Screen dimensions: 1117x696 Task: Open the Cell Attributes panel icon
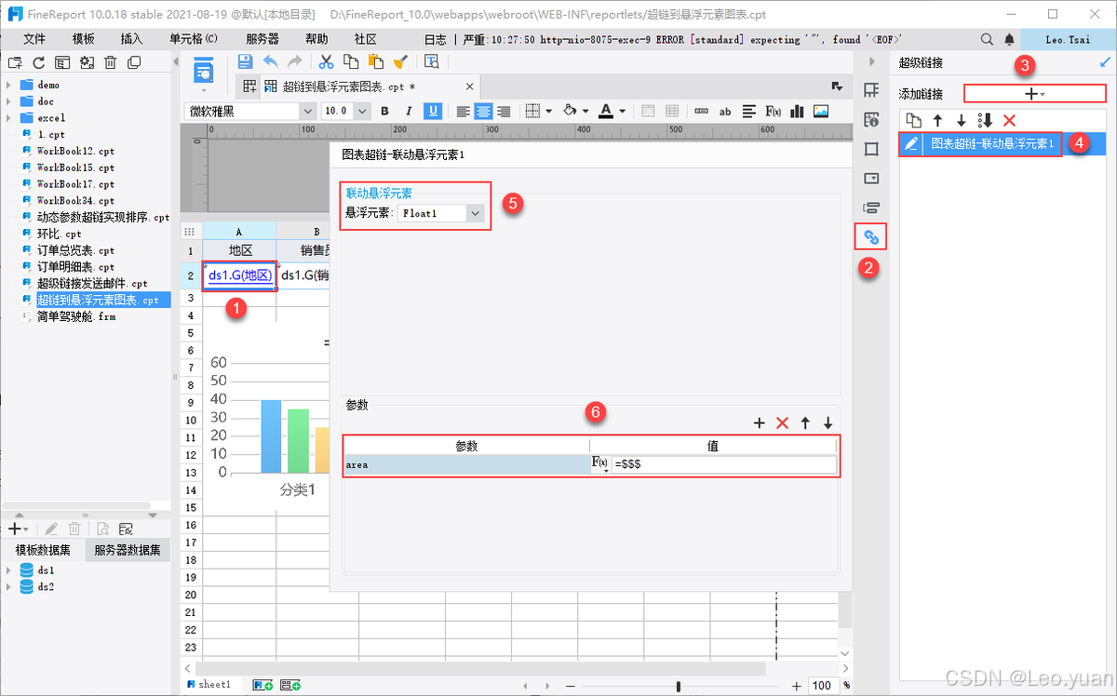(871, 119)
